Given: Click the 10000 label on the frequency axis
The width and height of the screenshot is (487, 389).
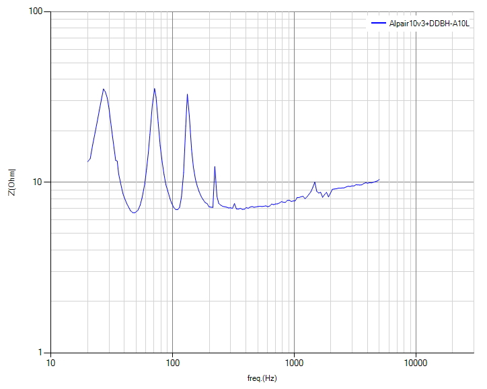Looking at the screenshot, I should point(416,363).
